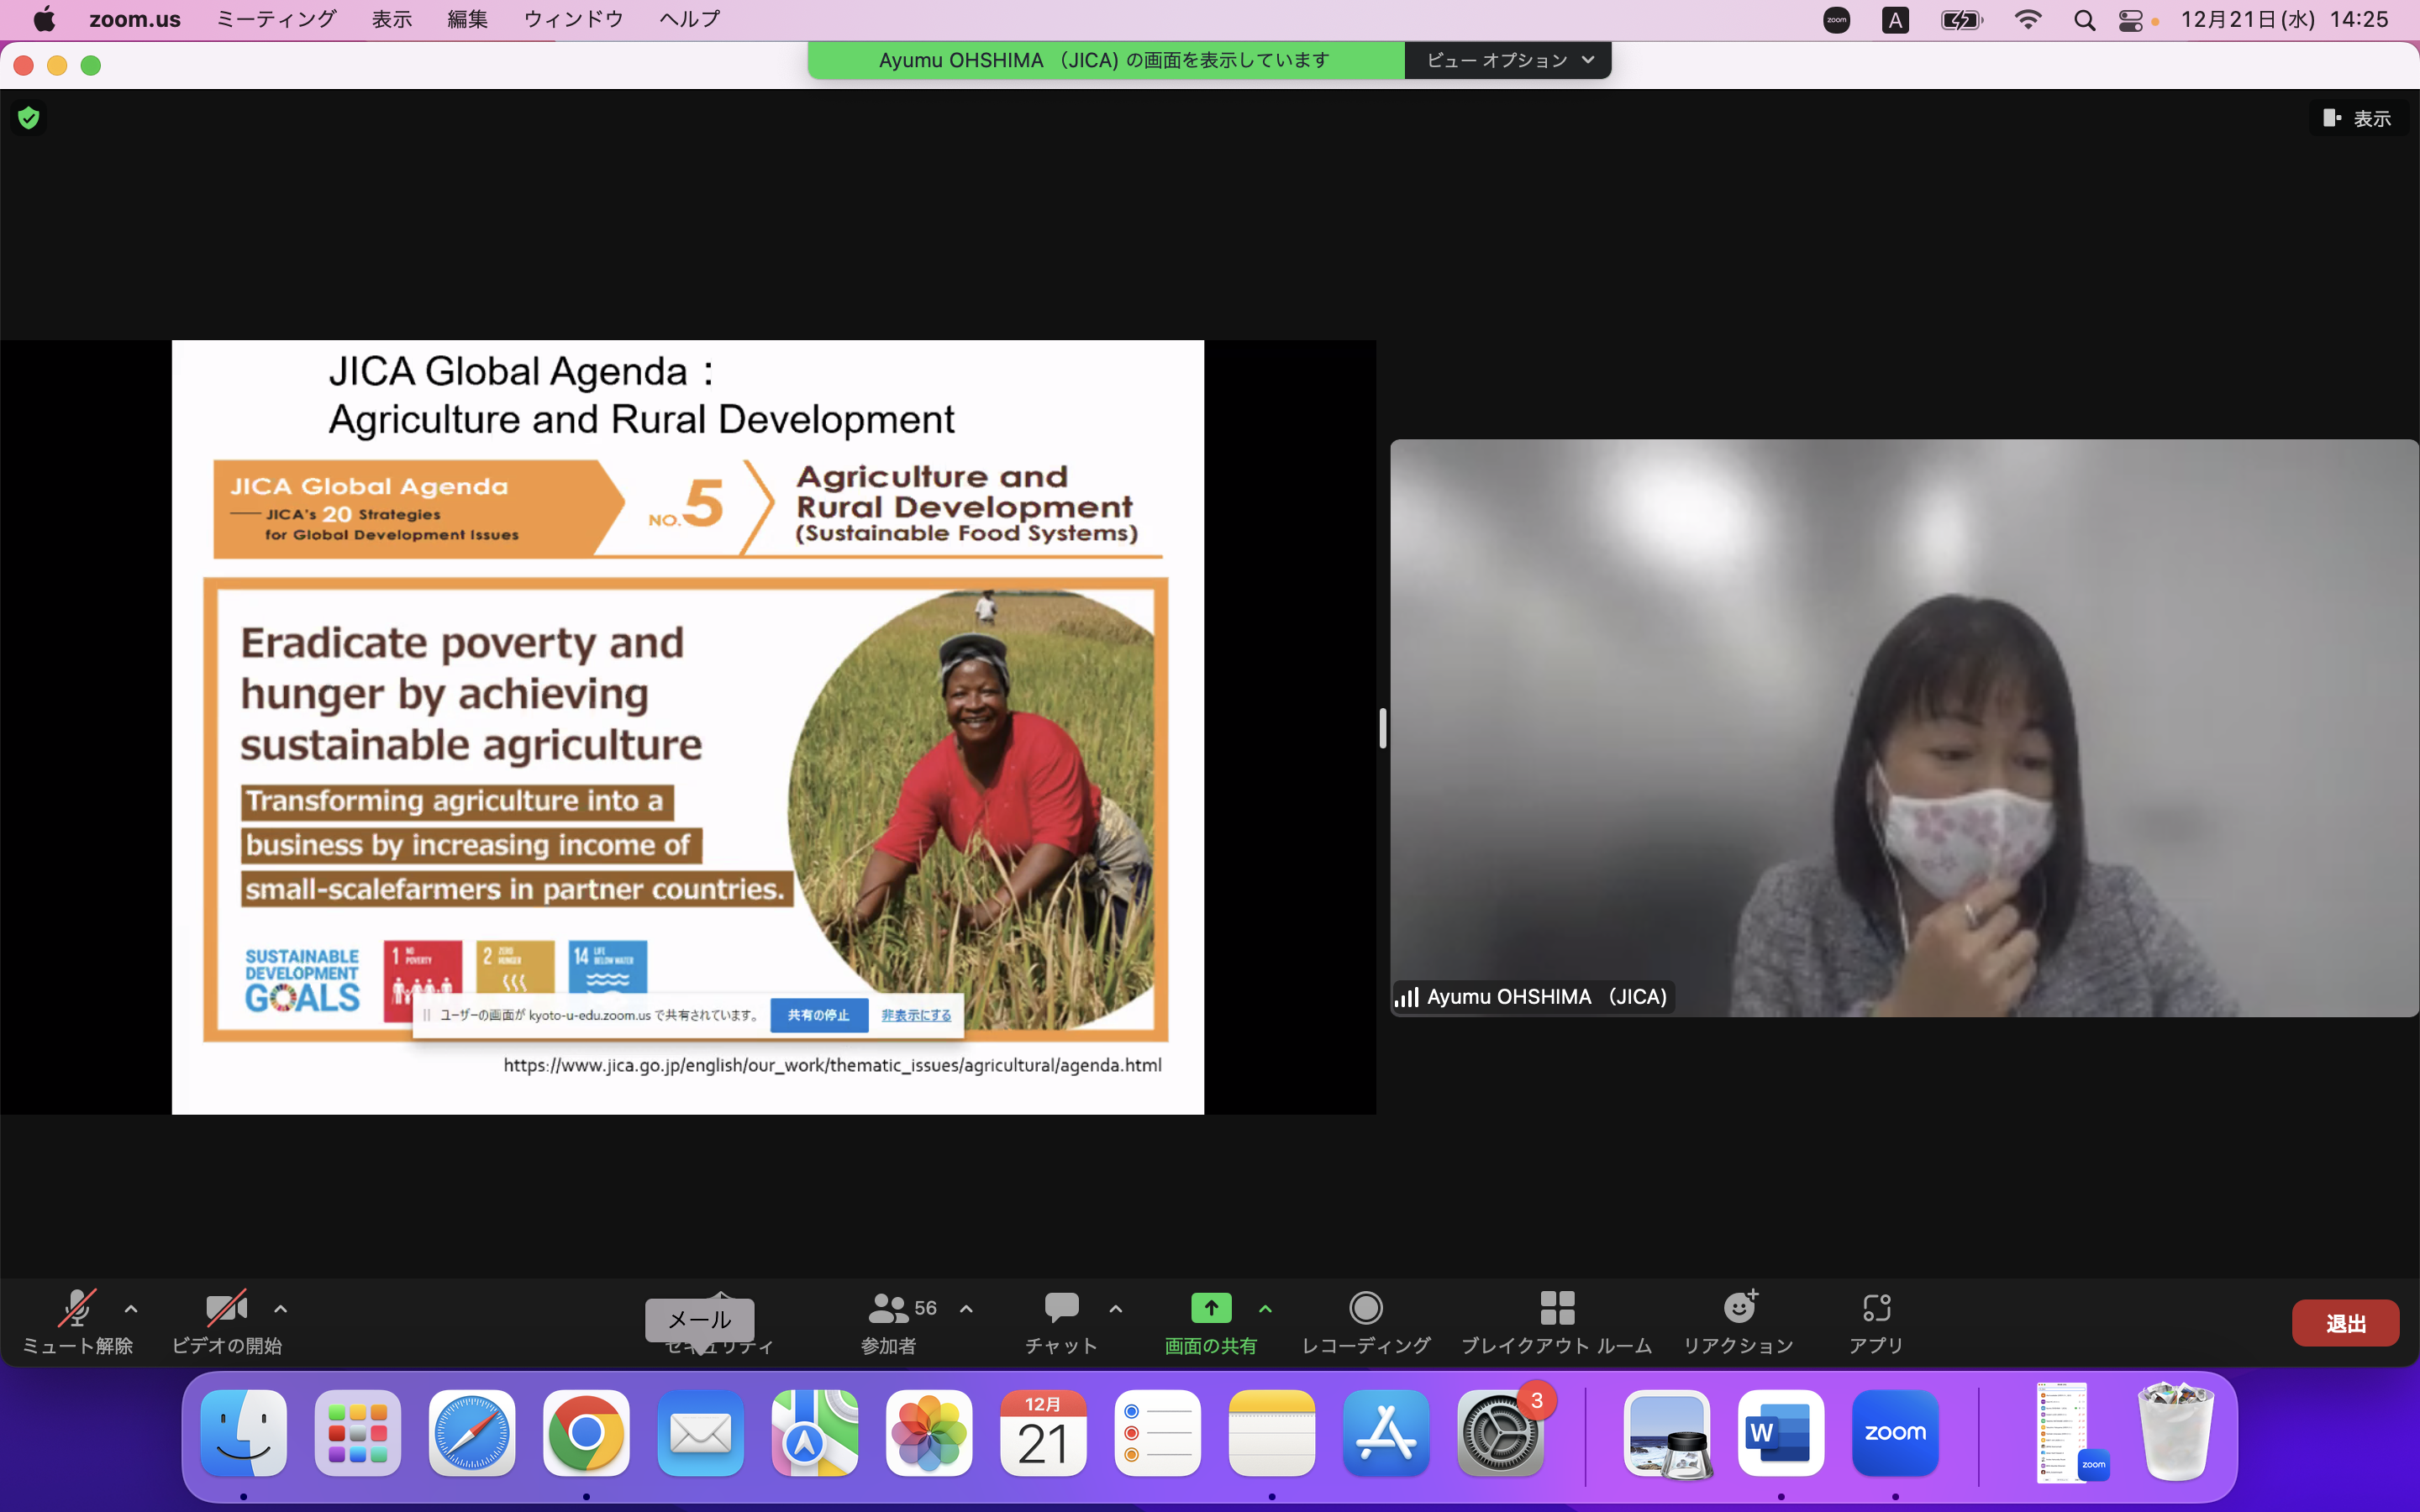
Task: Click 共有の停止 stop sharing button in slide
Action: tap(818, 1015)
